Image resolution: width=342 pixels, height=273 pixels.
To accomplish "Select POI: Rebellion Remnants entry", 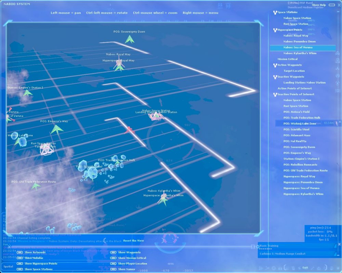I will [x=301, y=165].
